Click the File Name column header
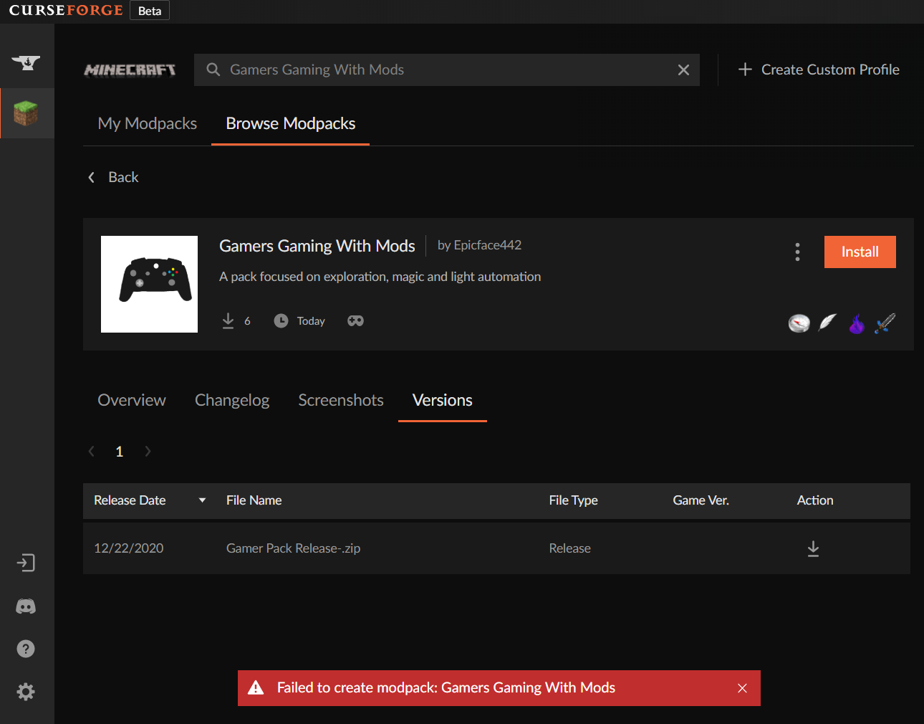 click(254, 500)
